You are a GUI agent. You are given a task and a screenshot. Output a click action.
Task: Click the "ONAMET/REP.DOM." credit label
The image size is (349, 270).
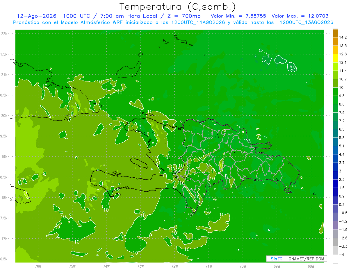pyautogui.click(x=307, y=259)
